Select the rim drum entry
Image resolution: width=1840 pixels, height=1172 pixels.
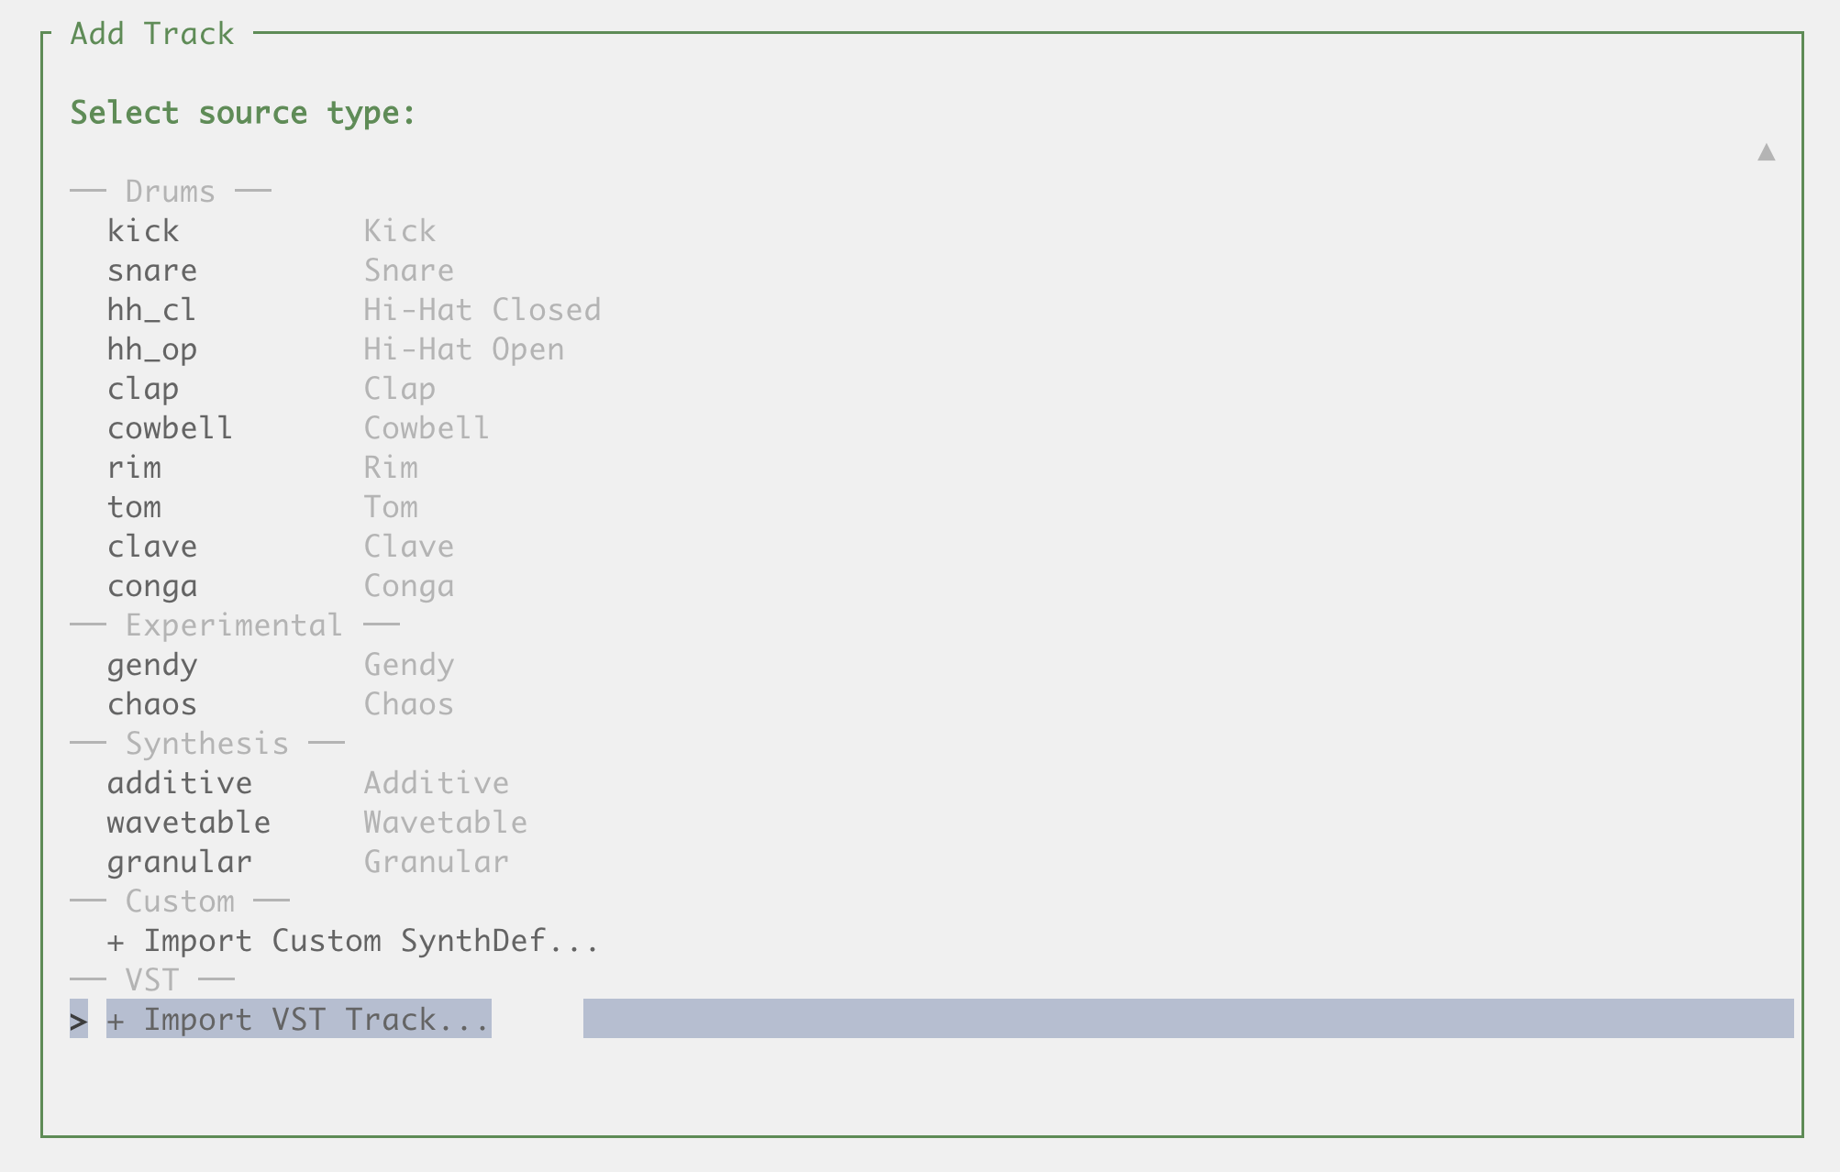tap(134, 468)
